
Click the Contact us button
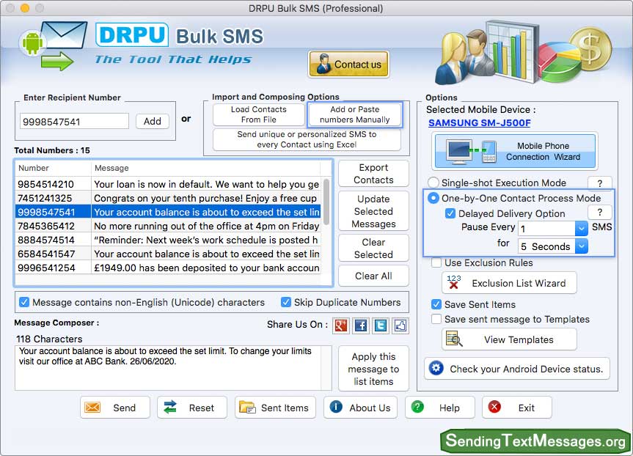pos(349,65)
